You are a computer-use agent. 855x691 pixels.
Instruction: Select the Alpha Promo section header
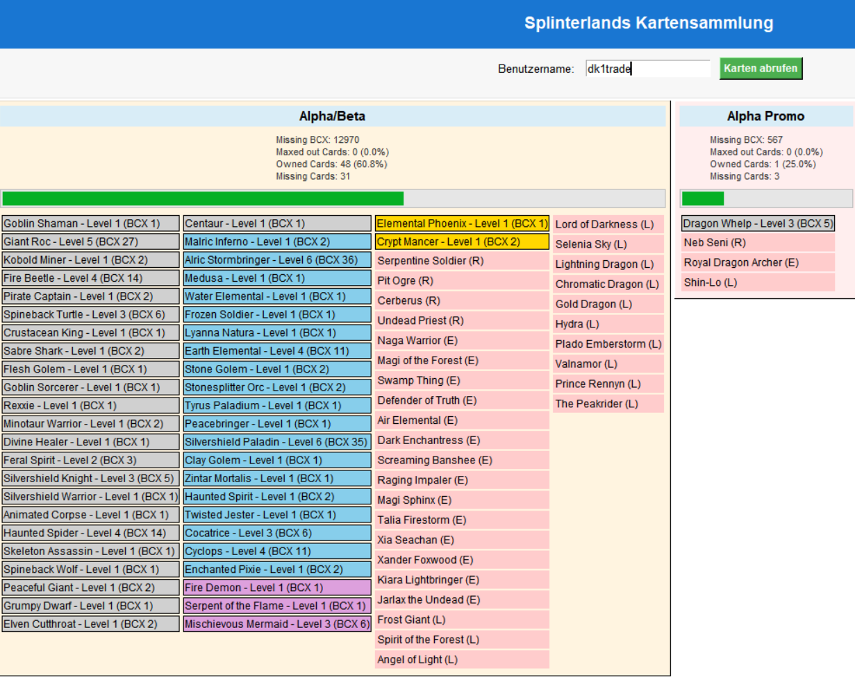pyautogui.click(x=766, y=116)
